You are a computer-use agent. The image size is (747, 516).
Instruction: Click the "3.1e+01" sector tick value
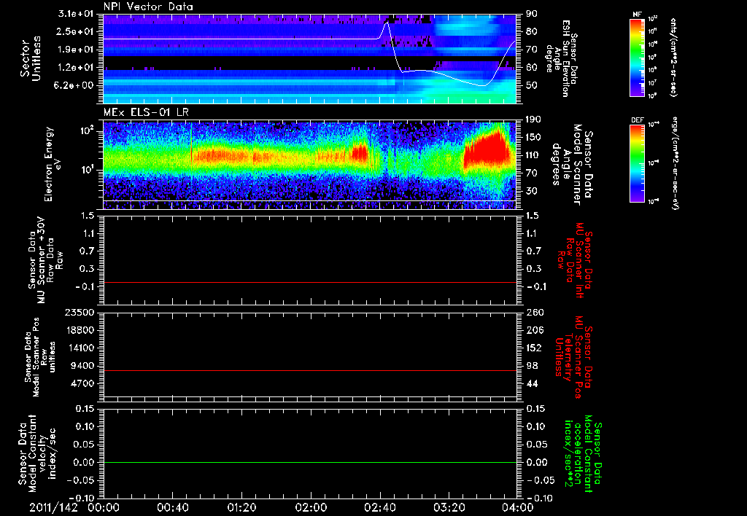[76, 14]
